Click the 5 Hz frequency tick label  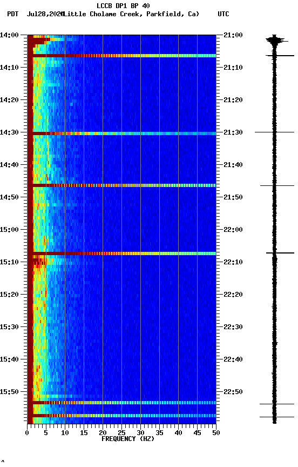tap(46, 433)
